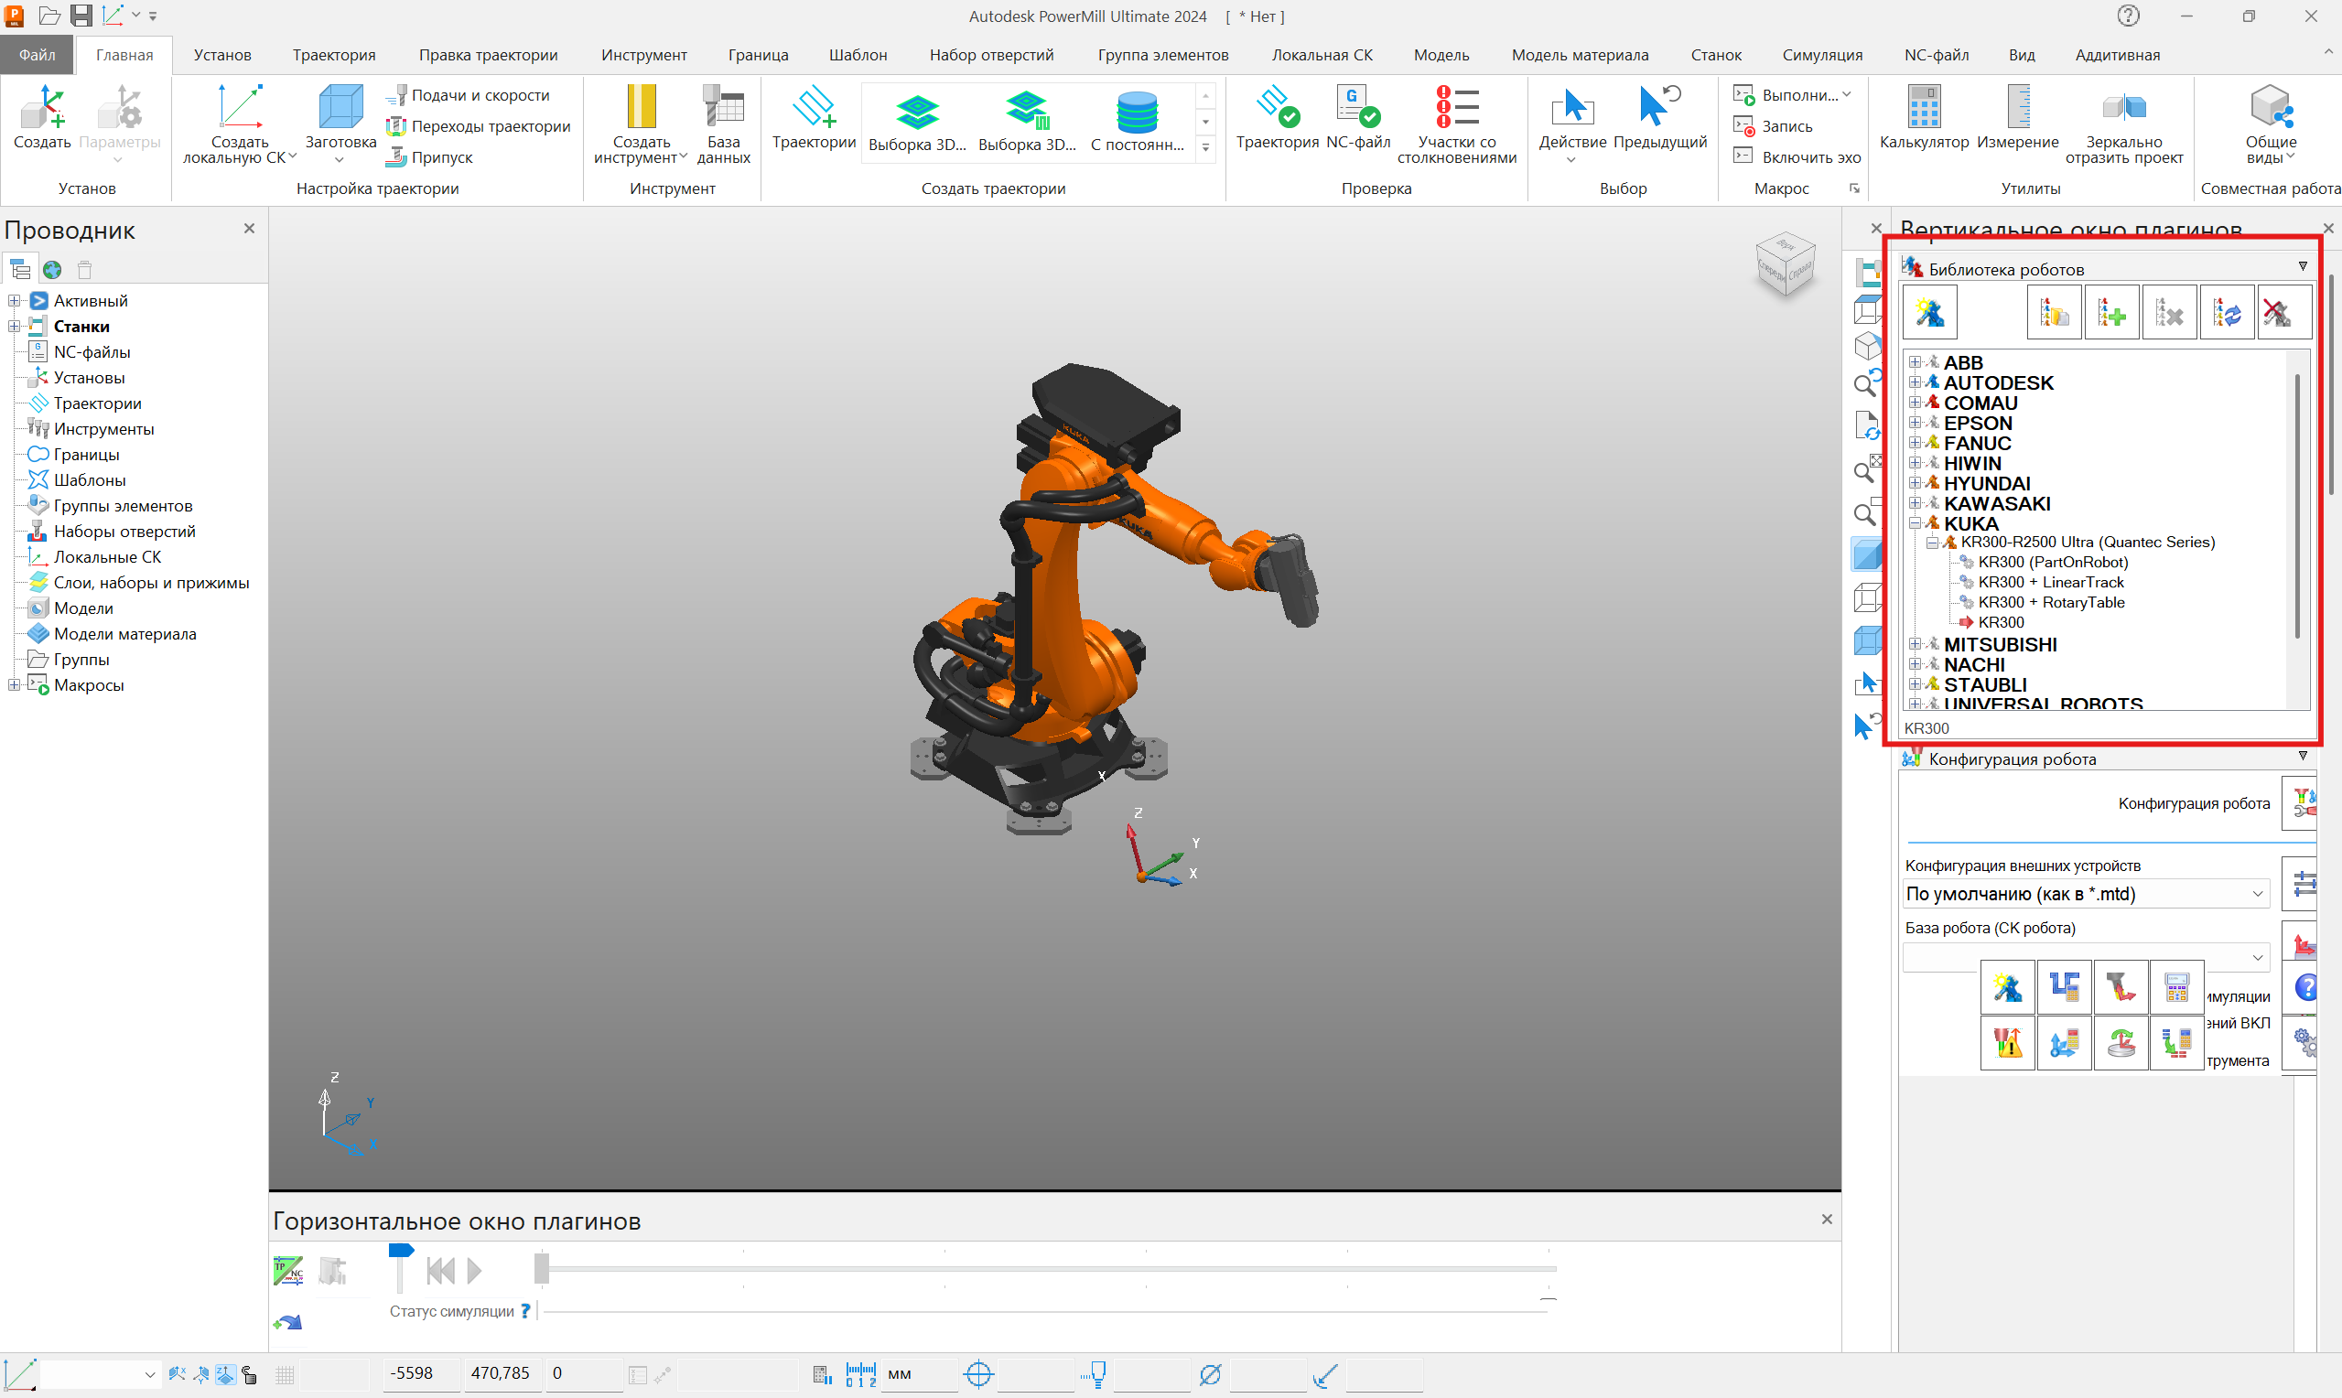Collapse the KUKA robot library node
Screen dimensions: 2342x1398
click(1916, 522)
